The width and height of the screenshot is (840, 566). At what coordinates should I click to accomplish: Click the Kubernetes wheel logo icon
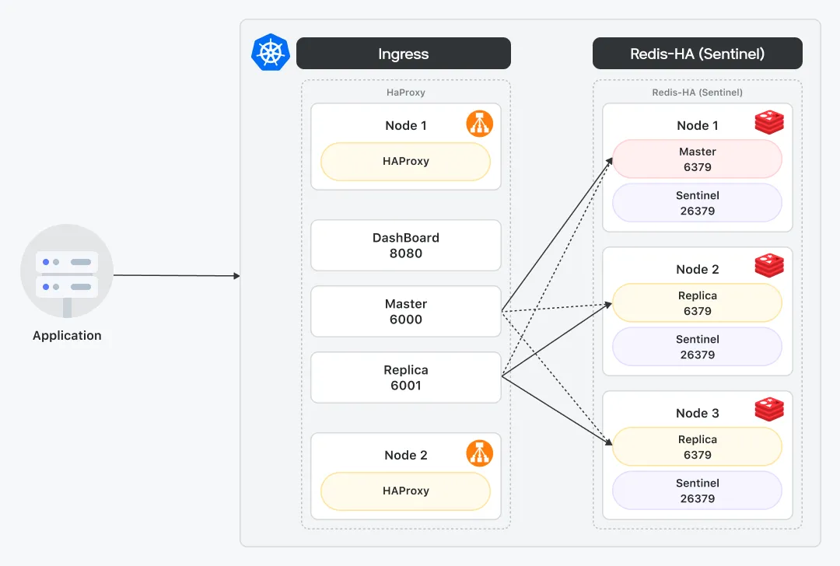click(271, 52)
